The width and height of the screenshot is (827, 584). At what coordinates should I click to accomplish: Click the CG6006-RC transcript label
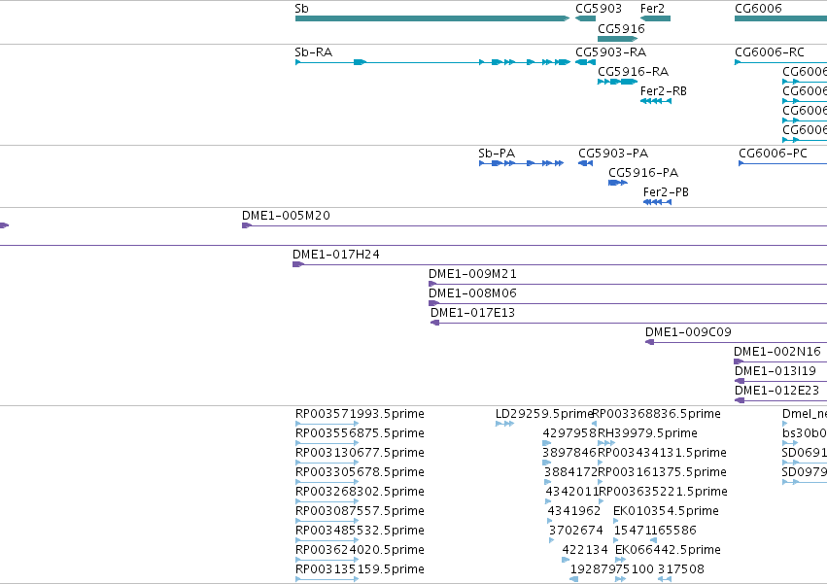tap(770, 52)
